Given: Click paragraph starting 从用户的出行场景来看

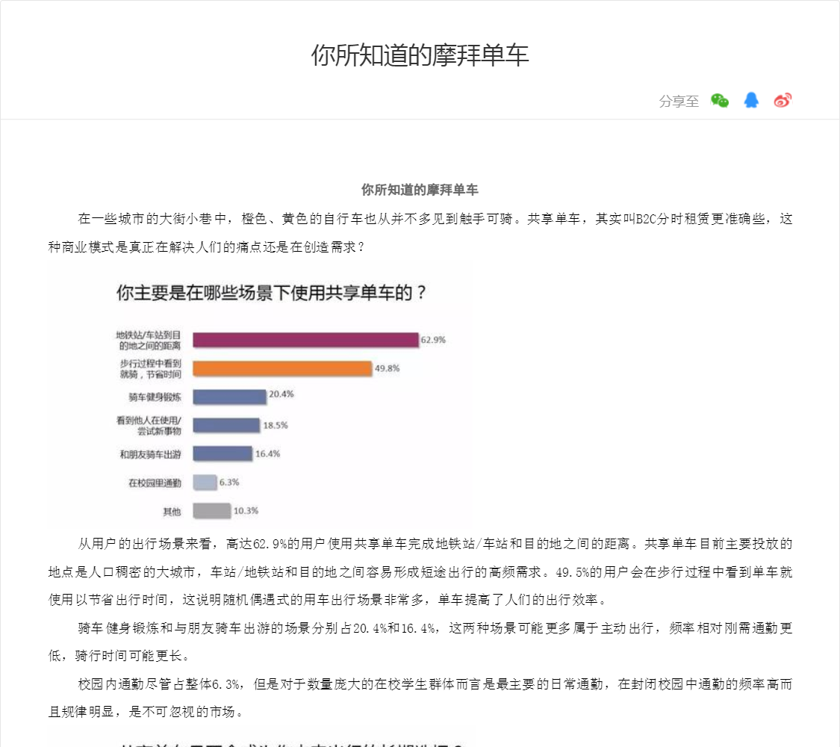Looking at the screenshot, I should pyautogui.click(x=420, y=571).
